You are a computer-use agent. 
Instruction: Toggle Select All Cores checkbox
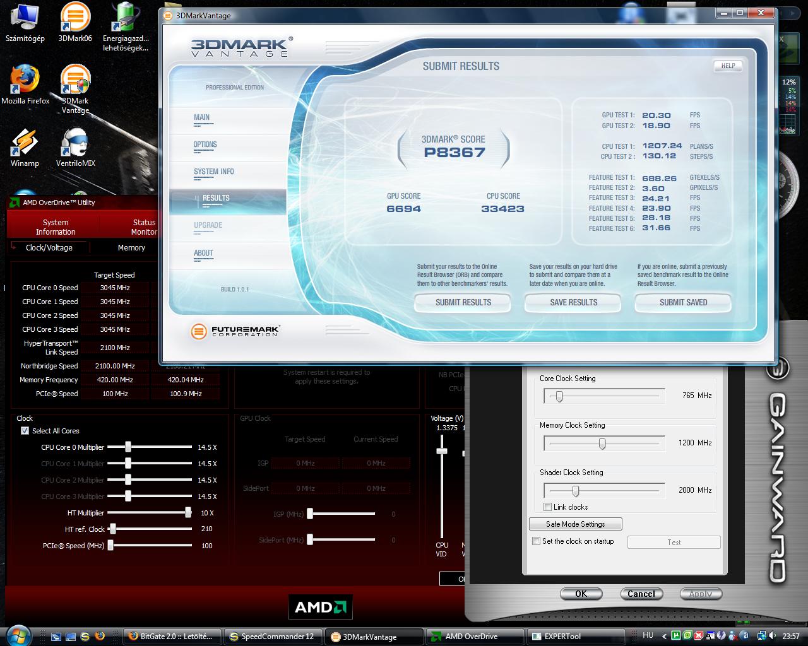click(x=25, y=431)
